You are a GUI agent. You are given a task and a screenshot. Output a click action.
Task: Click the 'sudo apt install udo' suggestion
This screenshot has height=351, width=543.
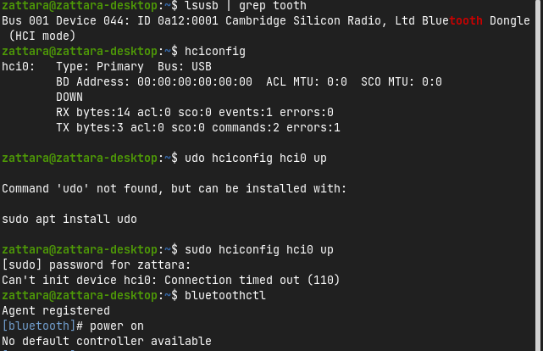tap(69, 220)
